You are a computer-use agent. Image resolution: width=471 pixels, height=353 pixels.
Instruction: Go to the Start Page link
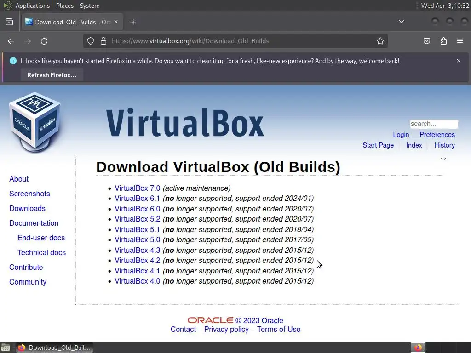pos(378,145)
